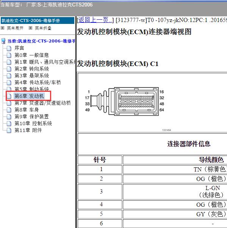The image size is (227, 228).
Task: Click the page icon beside 第0章 一般信息
Action: [x=9, y=55]
